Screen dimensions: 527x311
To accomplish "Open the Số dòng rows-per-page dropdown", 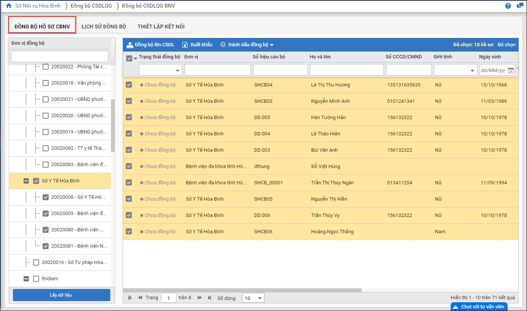I will point(253,298).
